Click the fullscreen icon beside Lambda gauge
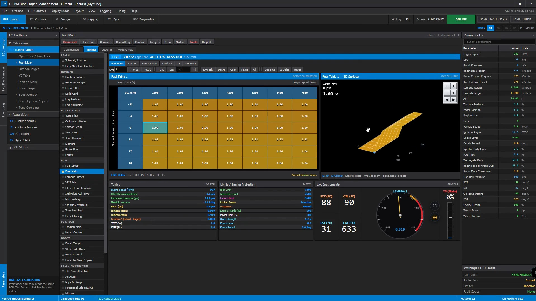This screenshot has height=301, width=536. [x=435, y=206]
